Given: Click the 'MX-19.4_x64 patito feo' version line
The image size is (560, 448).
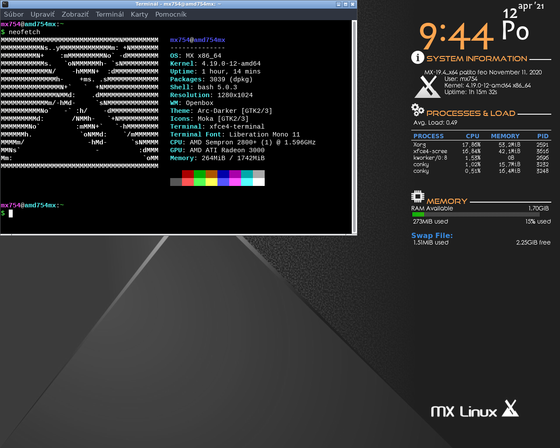Looking at the screenshot, I should (483, 73).
